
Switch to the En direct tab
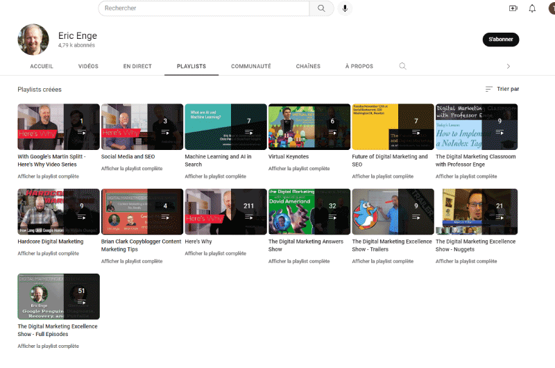click(x=137, y=66)
